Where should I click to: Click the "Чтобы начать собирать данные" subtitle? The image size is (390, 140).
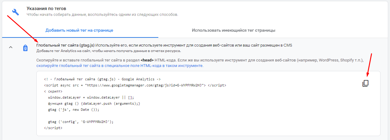pos(102,14)
